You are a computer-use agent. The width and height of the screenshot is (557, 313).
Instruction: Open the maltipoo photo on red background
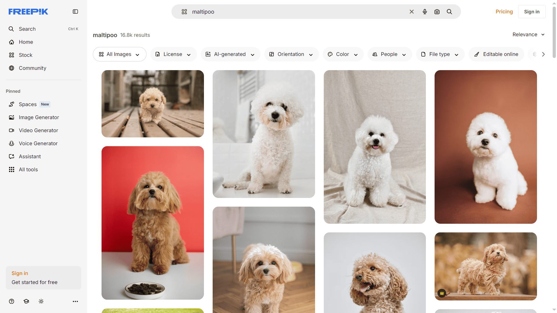tap(152, 223)
